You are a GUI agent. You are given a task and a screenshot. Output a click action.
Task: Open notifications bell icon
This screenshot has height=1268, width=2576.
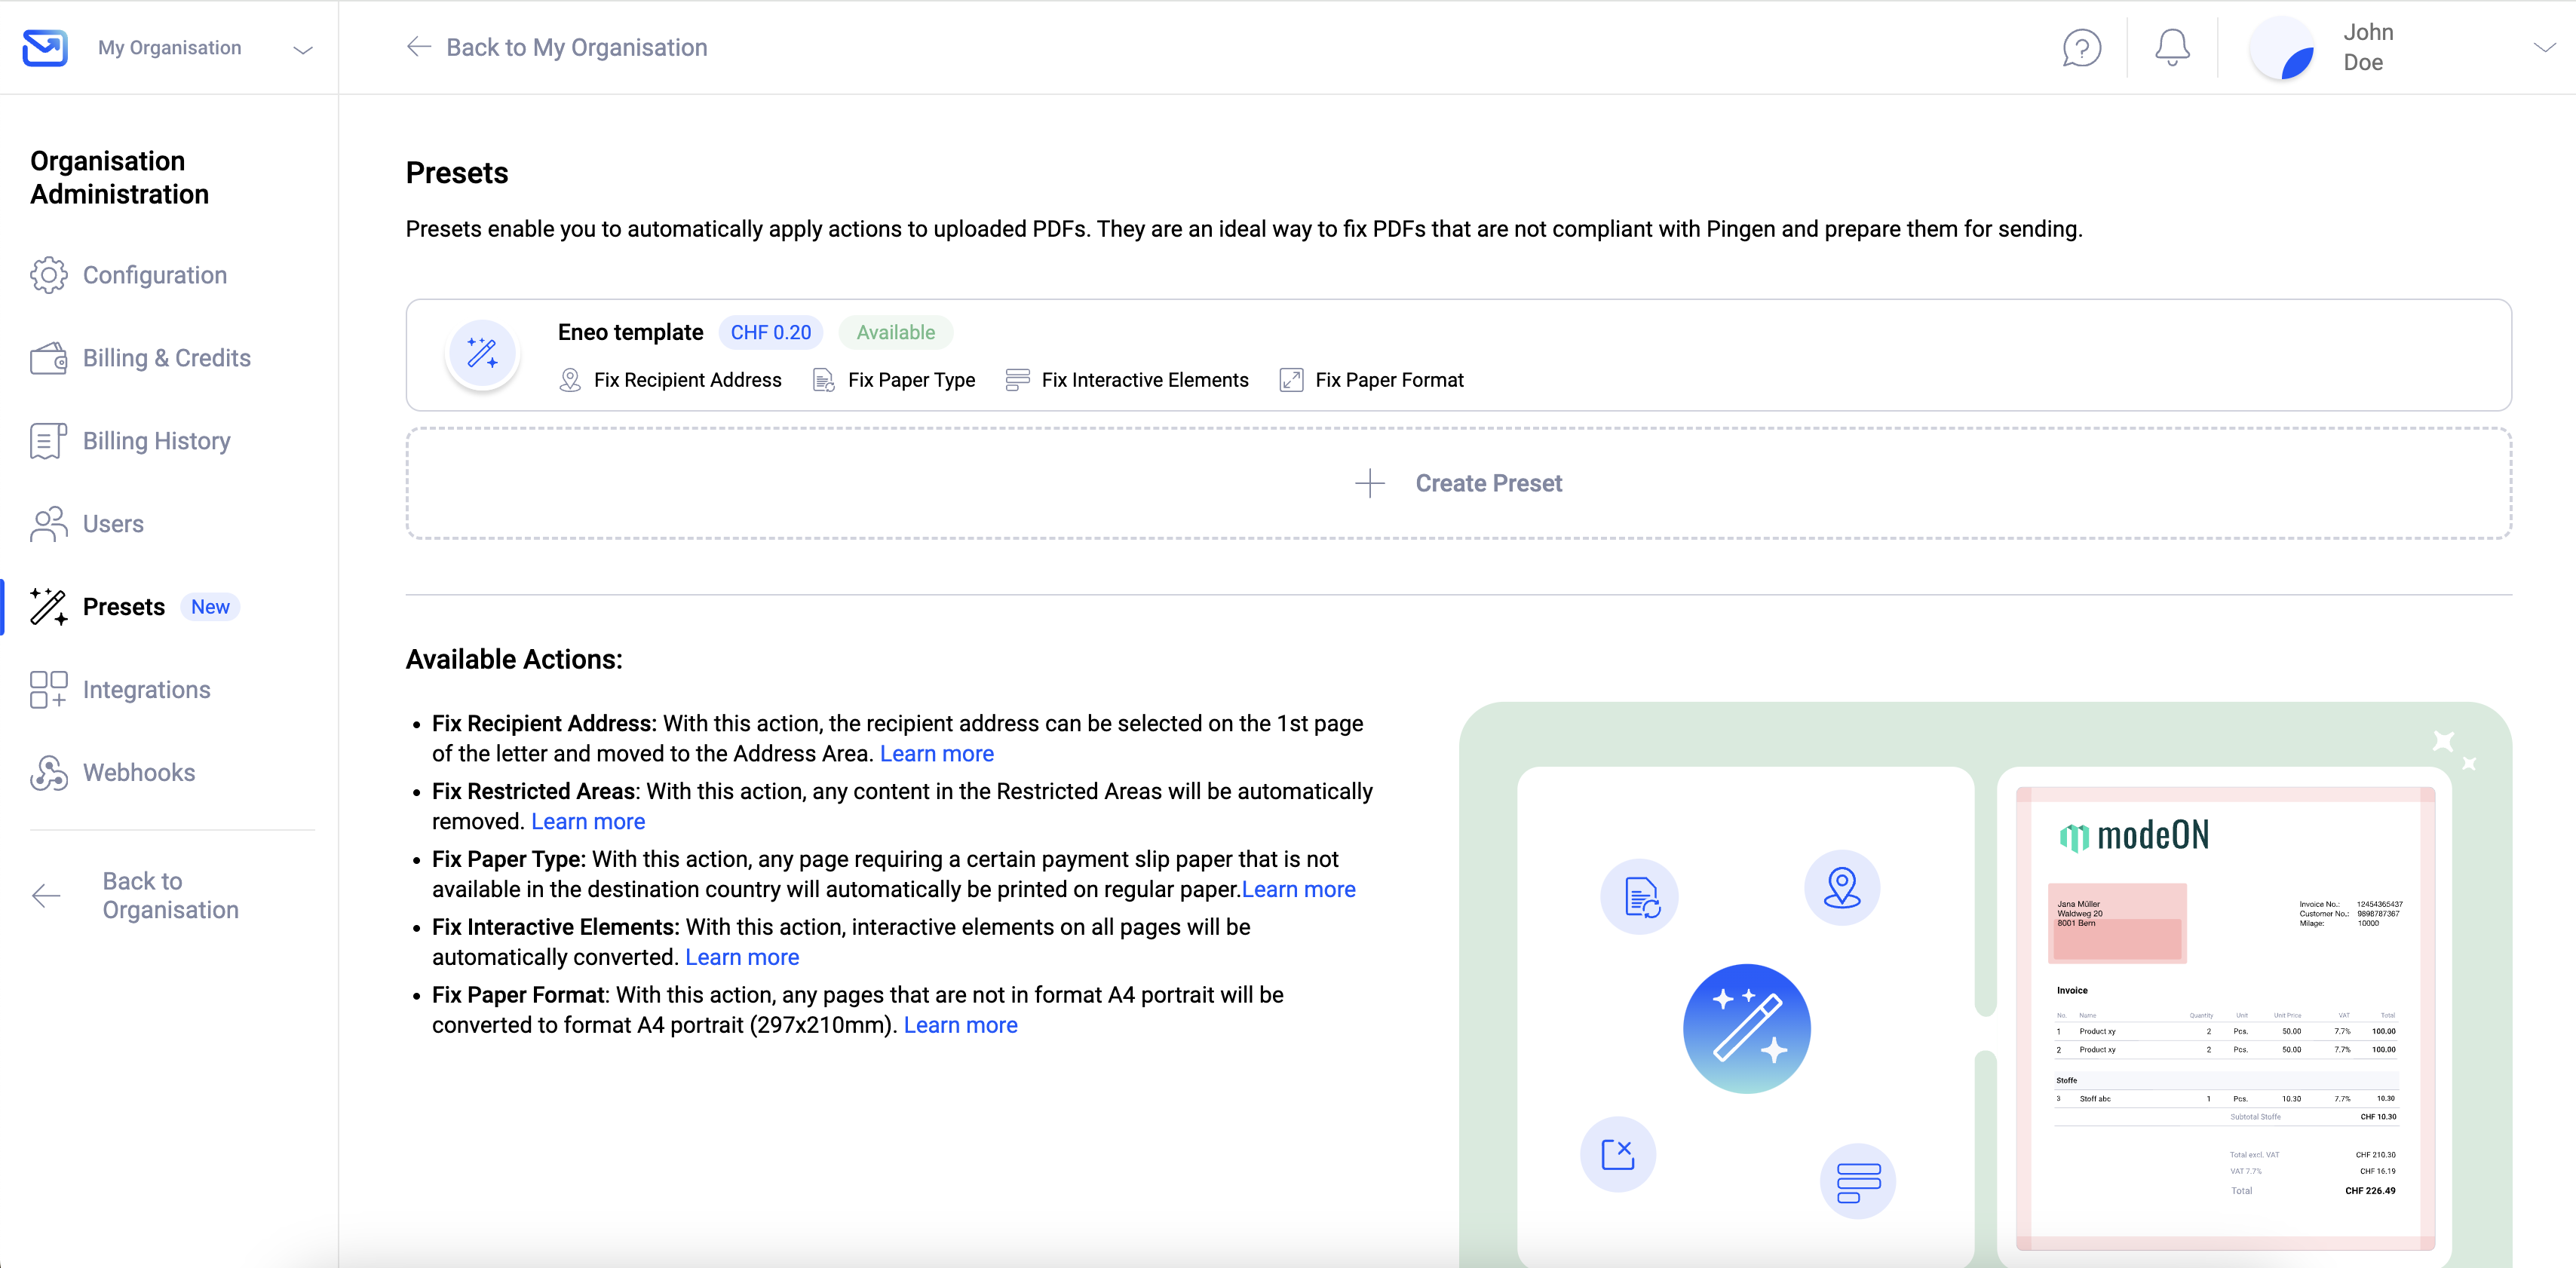pos(2172,48)
